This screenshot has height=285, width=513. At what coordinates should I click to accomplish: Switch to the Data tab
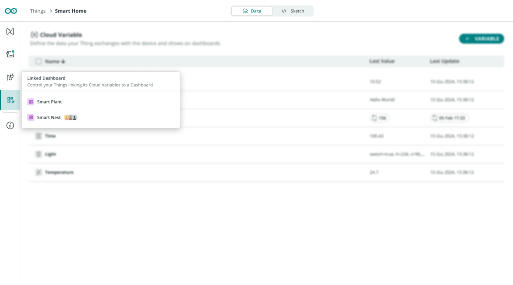251,11
